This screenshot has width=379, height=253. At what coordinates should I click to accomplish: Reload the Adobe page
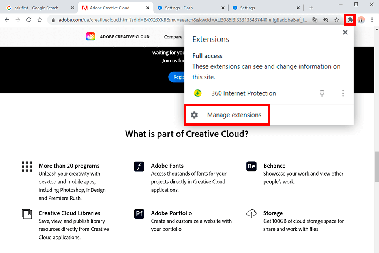point(29,20)
